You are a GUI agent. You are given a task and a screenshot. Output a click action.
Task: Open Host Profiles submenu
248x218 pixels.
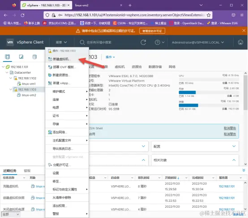[x=67, y=140]
